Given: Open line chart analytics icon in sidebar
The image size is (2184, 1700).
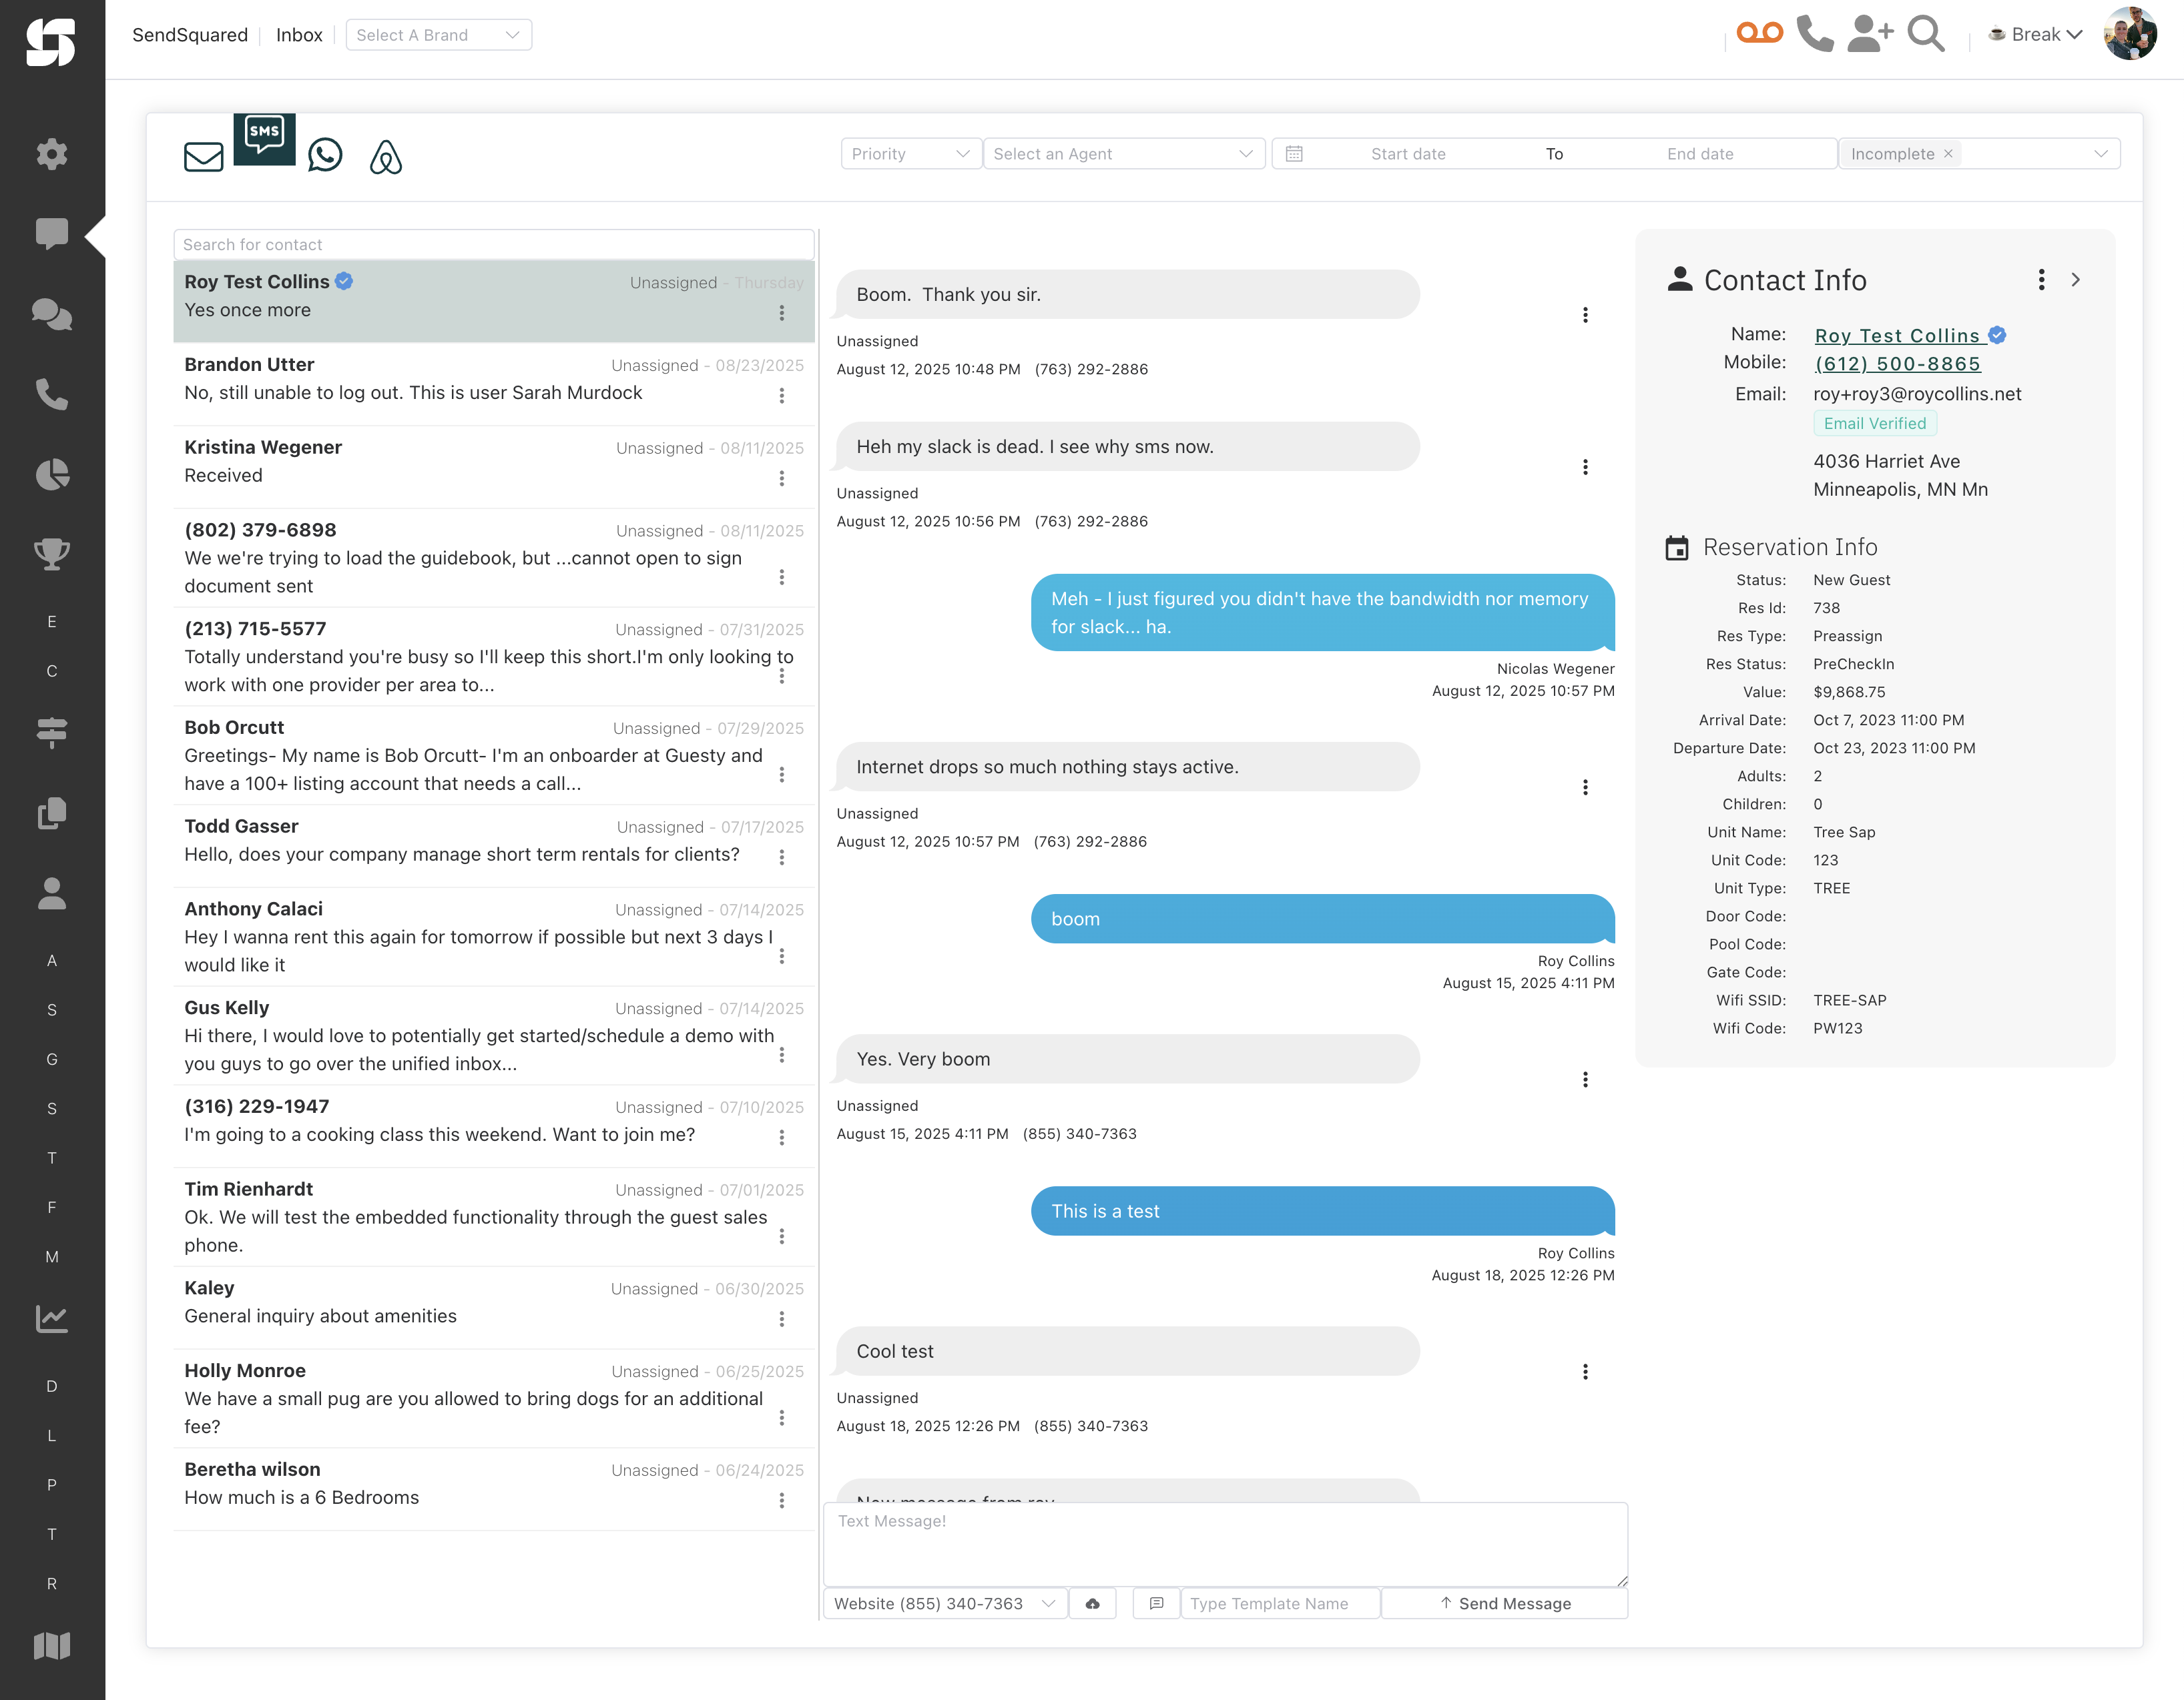Looking at the screenshot, I should point(52,1318).
